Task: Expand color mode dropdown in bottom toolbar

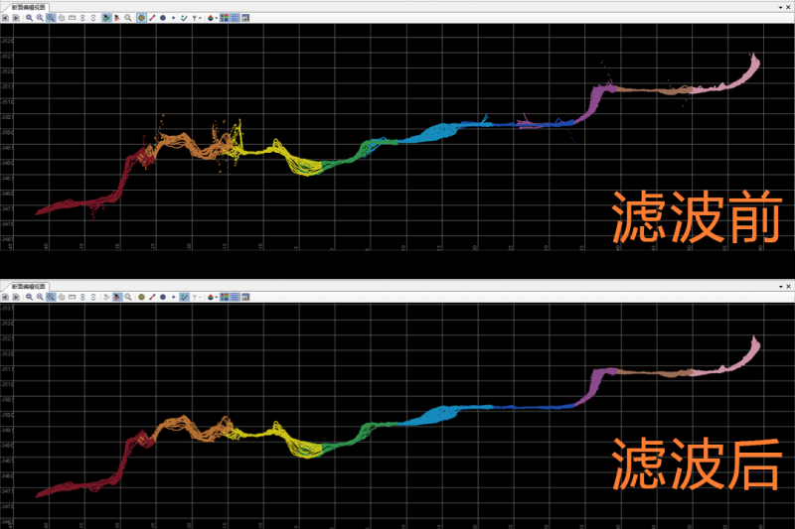Action: pos(213,297)
